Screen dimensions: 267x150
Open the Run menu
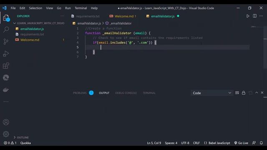(x=68, y=8)
